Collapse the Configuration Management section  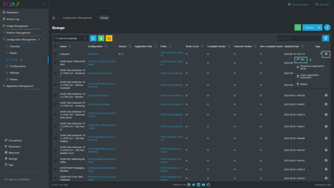coord(24,39)
